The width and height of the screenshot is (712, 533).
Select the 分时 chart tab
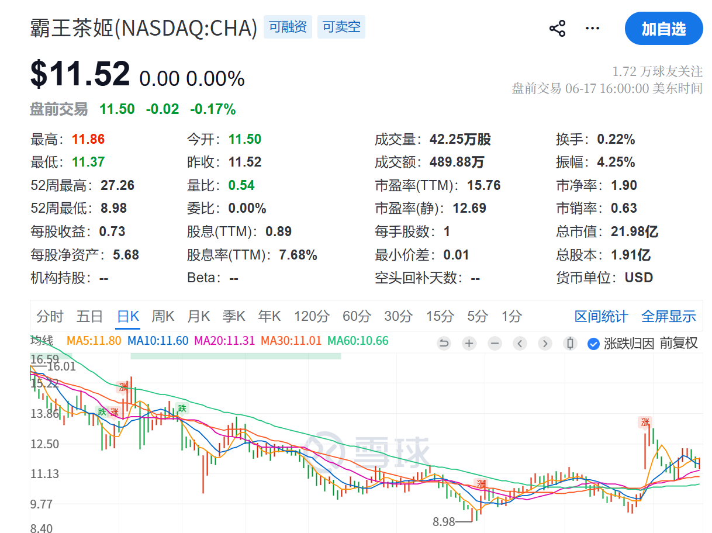[x=50, y=316]
